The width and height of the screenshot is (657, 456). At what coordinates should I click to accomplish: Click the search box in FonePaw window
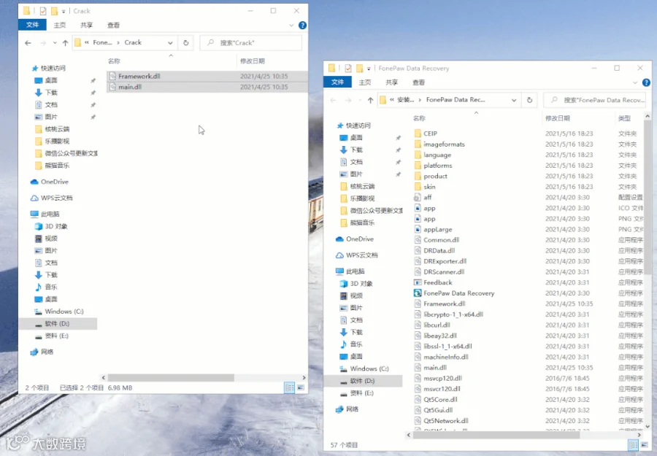pos(594,100)
